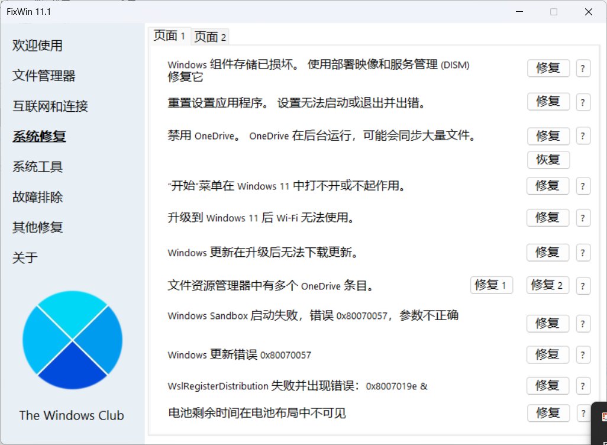
Task: Go to the 系统工具 section
Action: pyautogui.click(x=37, y=166)
